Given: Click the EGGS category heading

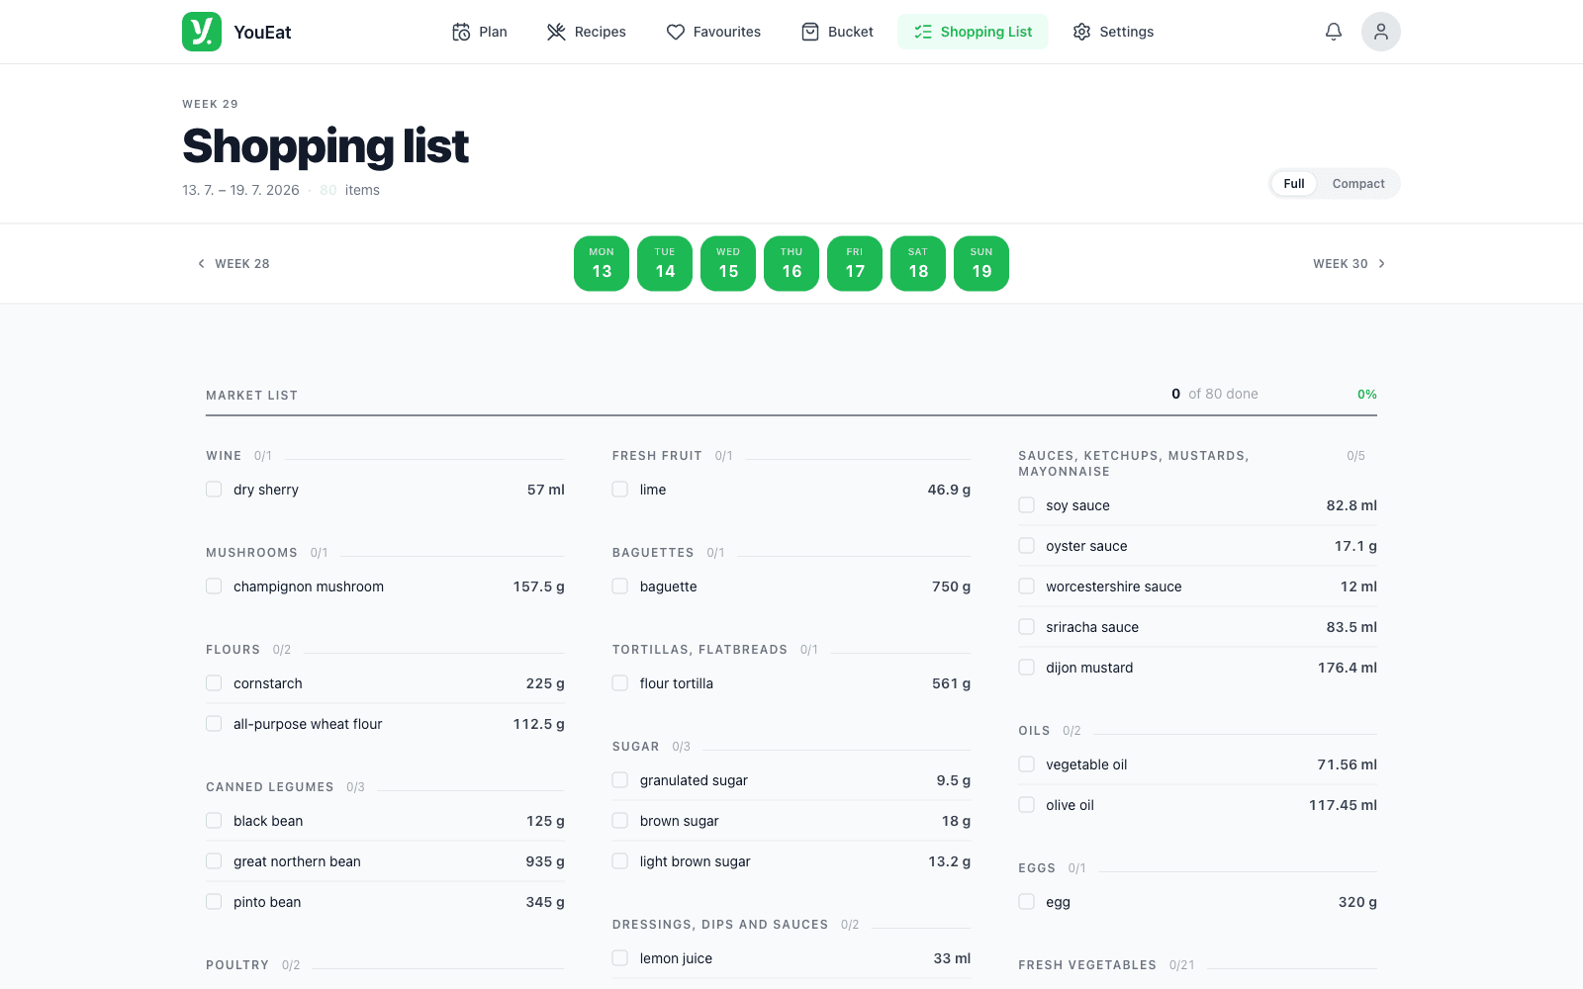Looking at the screenshot, I should [x=1037, y=868].
